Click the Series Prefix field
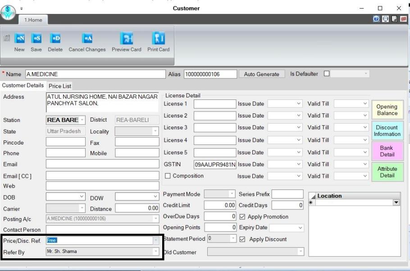The height and width of the screenshot is (271, 410). 287,194
